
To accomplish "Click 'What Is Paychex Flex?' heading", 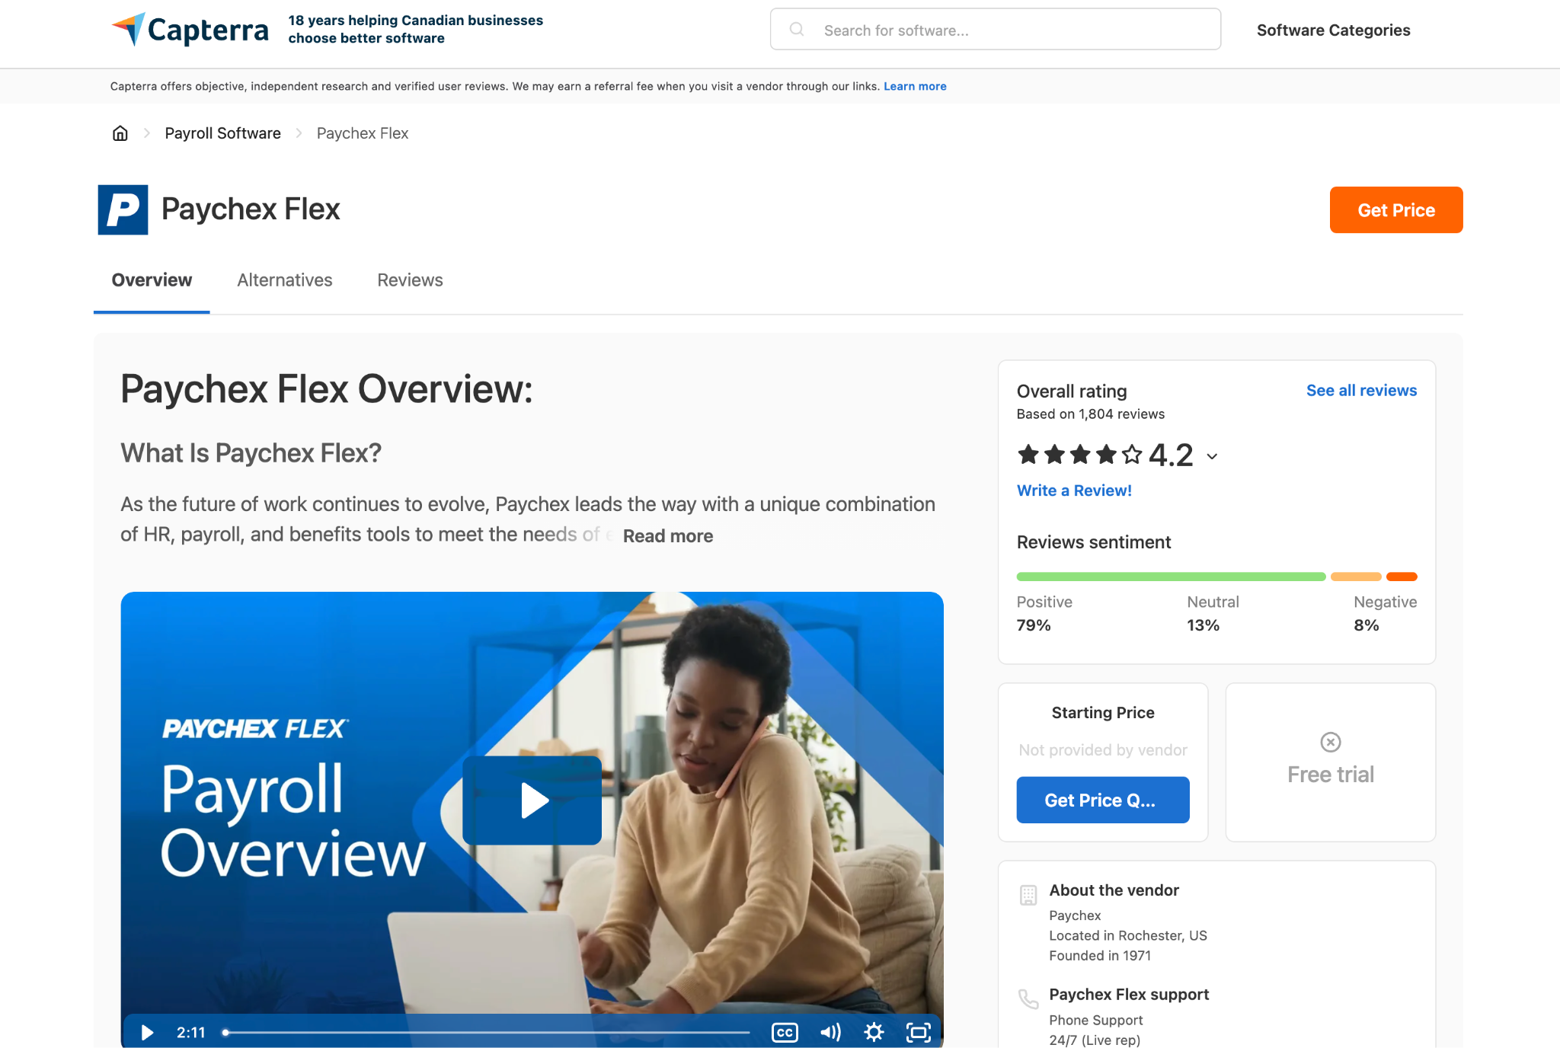I will pos(251,453).
